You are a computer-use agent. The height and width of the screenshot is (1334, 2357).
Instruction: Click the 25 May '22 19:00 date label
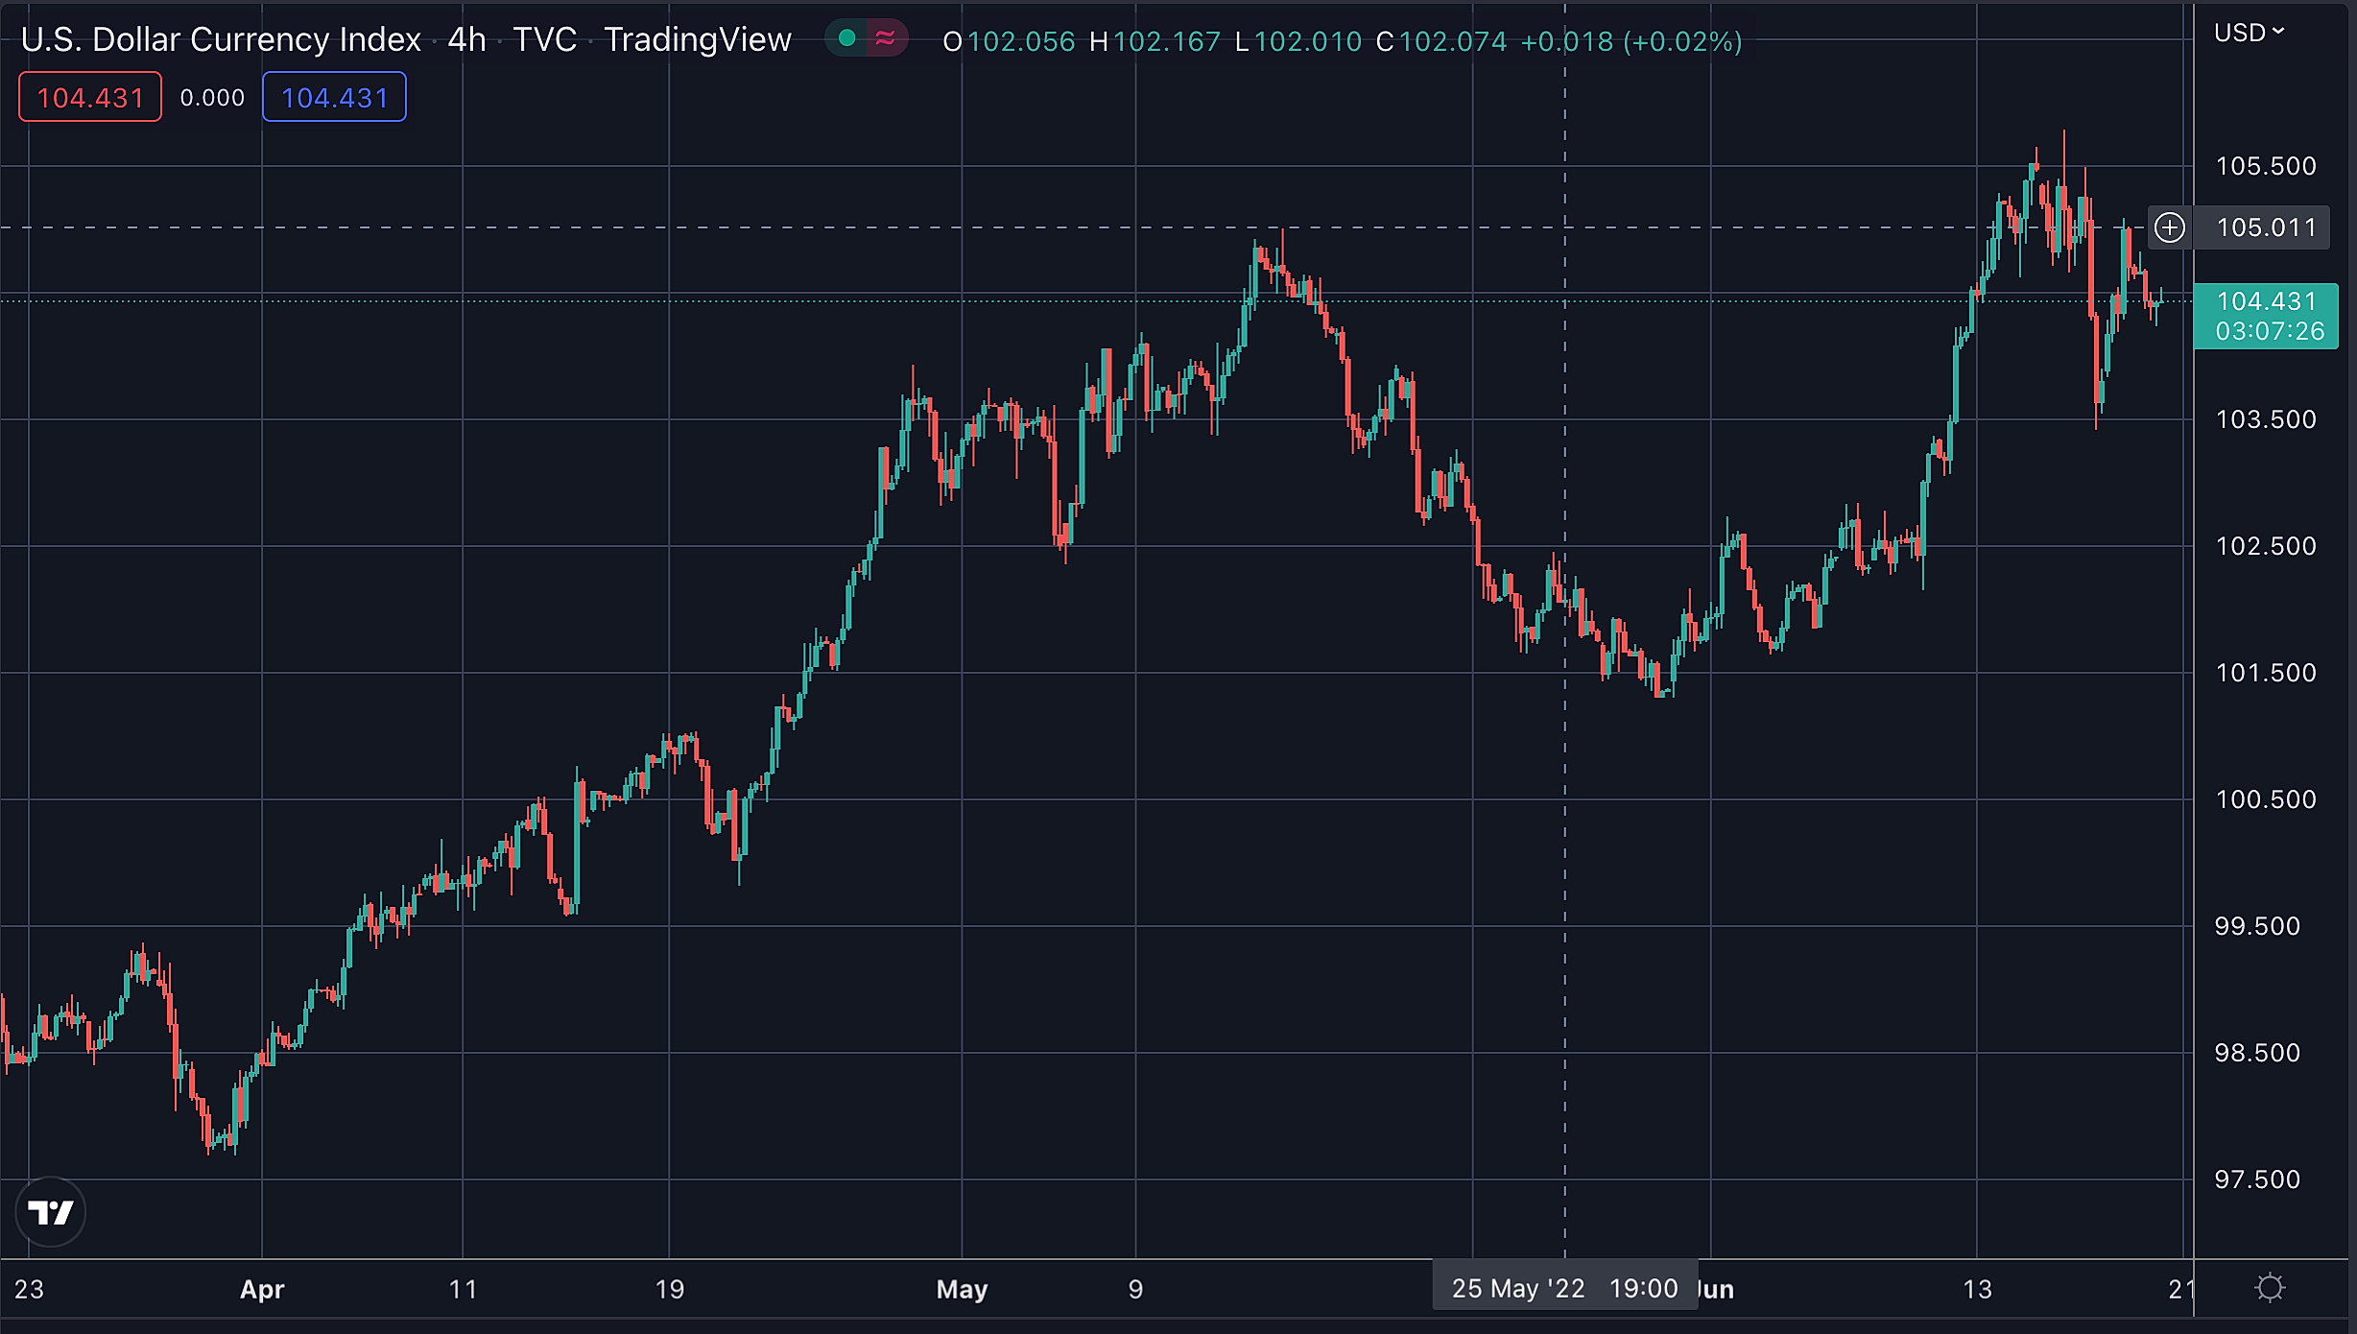tap(1564, 1288)
